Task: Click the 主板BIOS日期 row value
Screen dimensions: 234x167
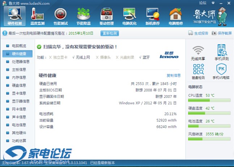Action: click(x=156, y=90)
